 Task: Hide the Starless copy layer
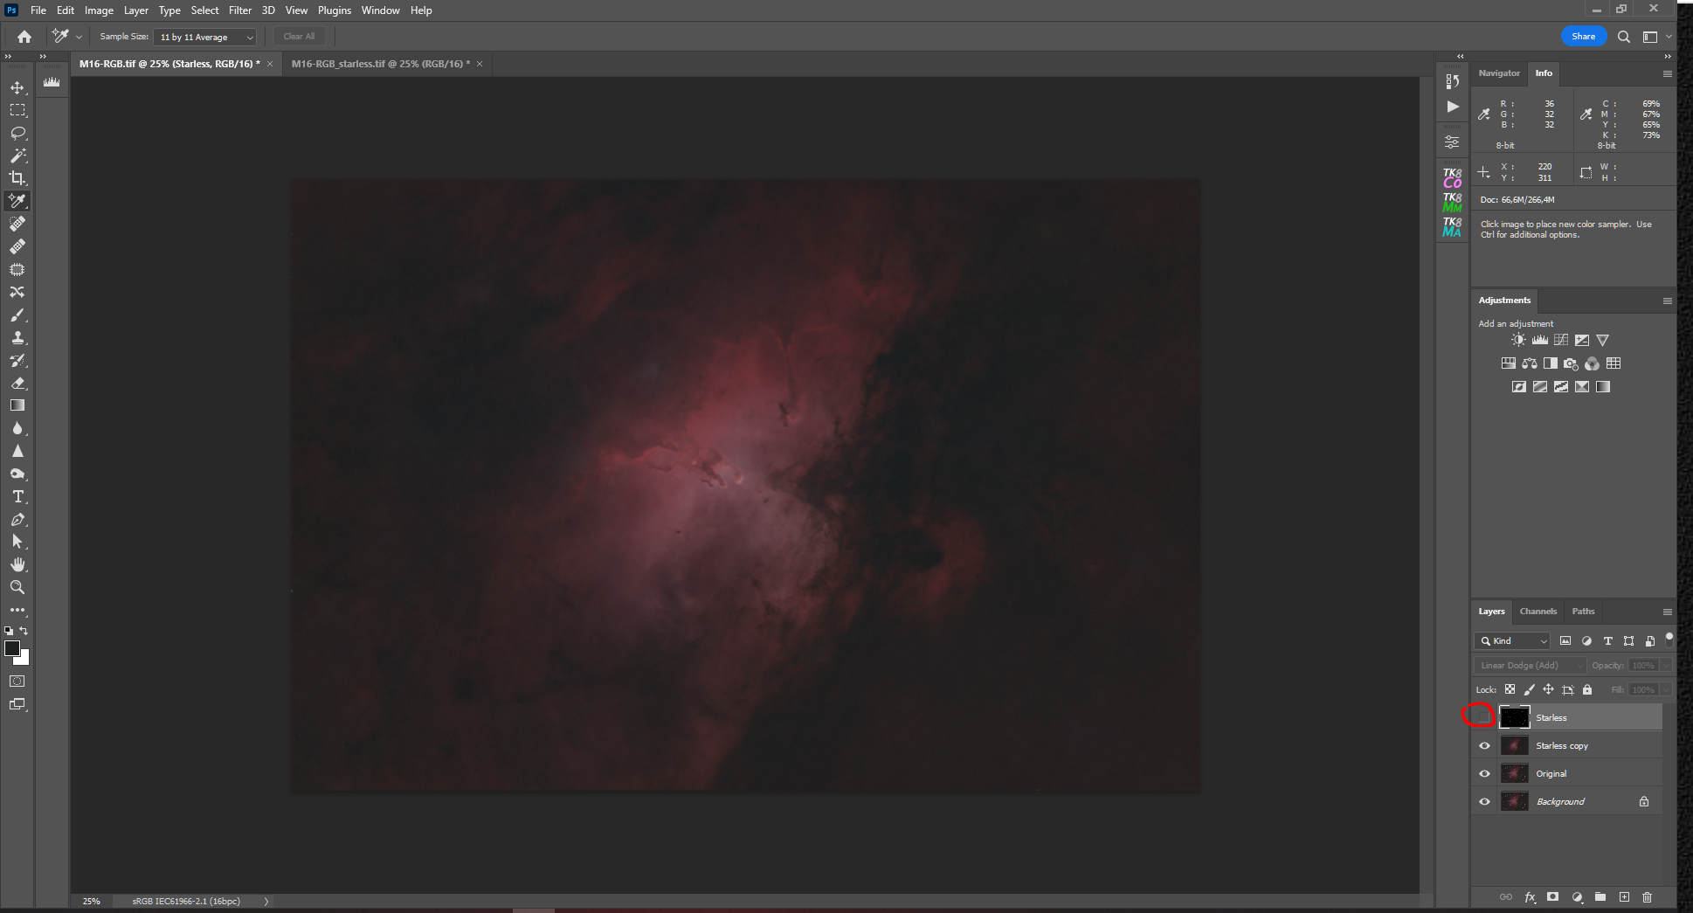point(1483,745)
